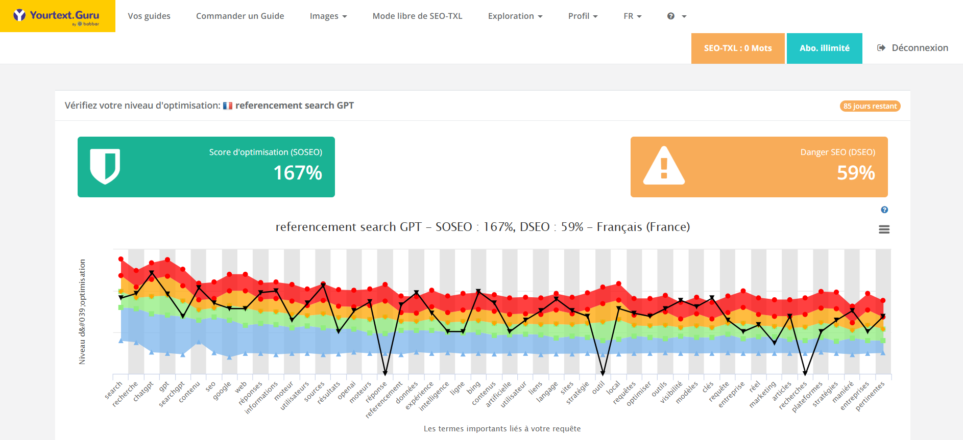
Task: Click the Abo. illimité button
Action: pos(824,48)
